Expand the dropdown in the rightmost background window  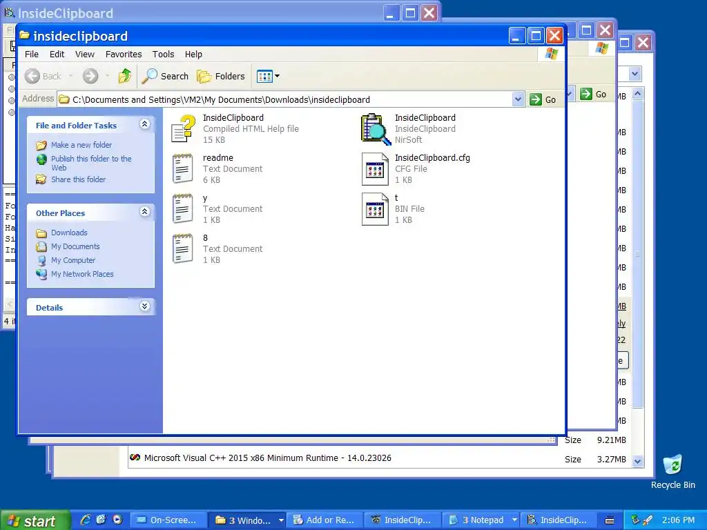click(x=635, y=73)
